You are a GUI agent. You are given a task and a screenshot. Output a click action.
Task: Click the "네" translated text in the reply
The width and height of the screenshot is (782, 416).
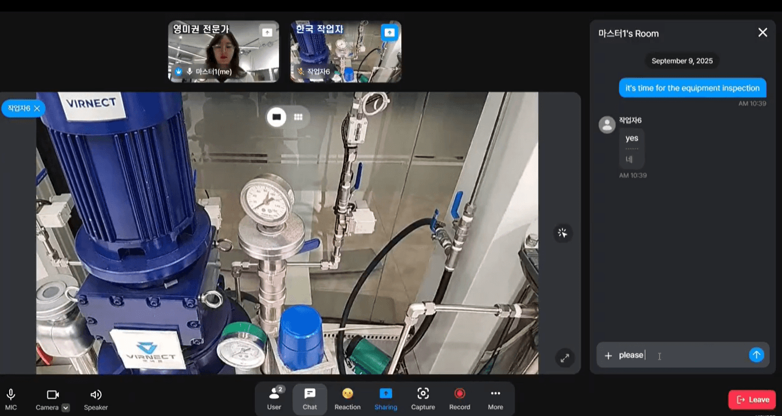point(629,160)
